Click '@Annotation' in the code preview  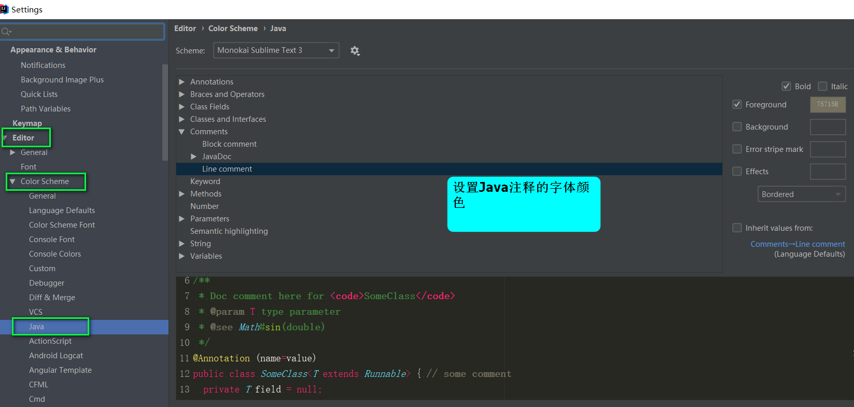[221, 358]
